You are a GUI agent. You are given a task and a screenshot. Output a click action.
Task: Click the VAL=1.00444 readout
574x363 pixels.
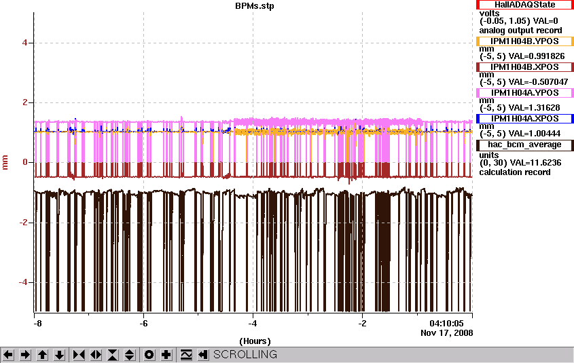[535, 134]
